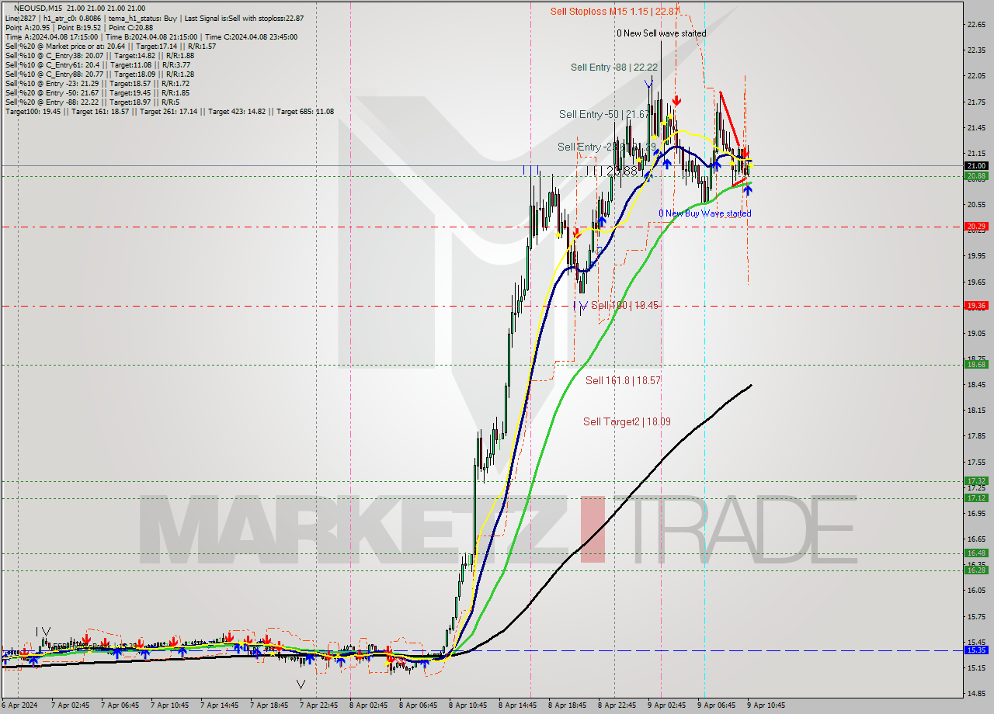Viewport: 994px width, 714px height.
Task: Click the blue 15.35 price level tag
Action: point(976,650)
